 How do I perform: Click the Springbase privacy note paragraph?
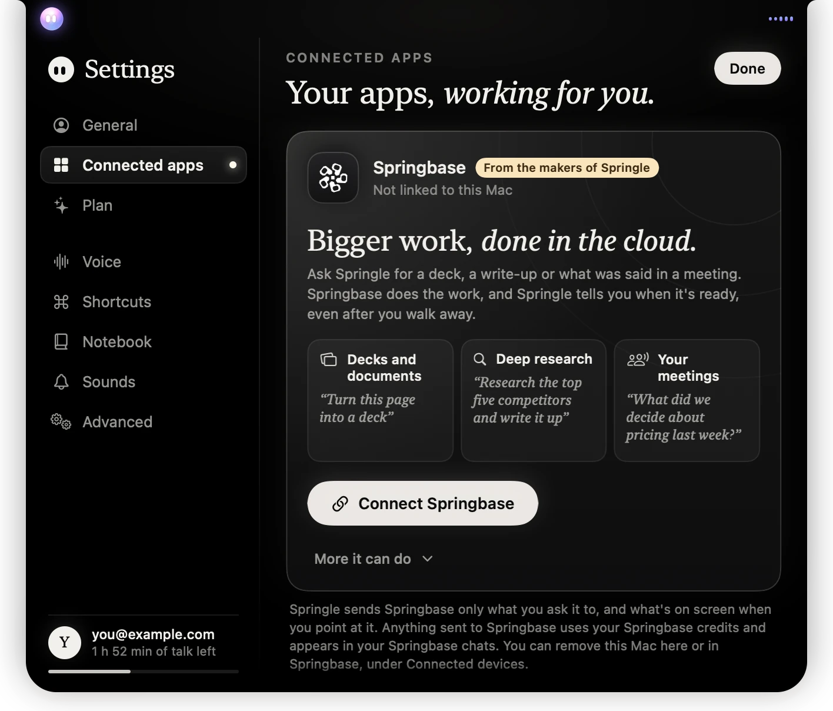(x=531, y=637)
